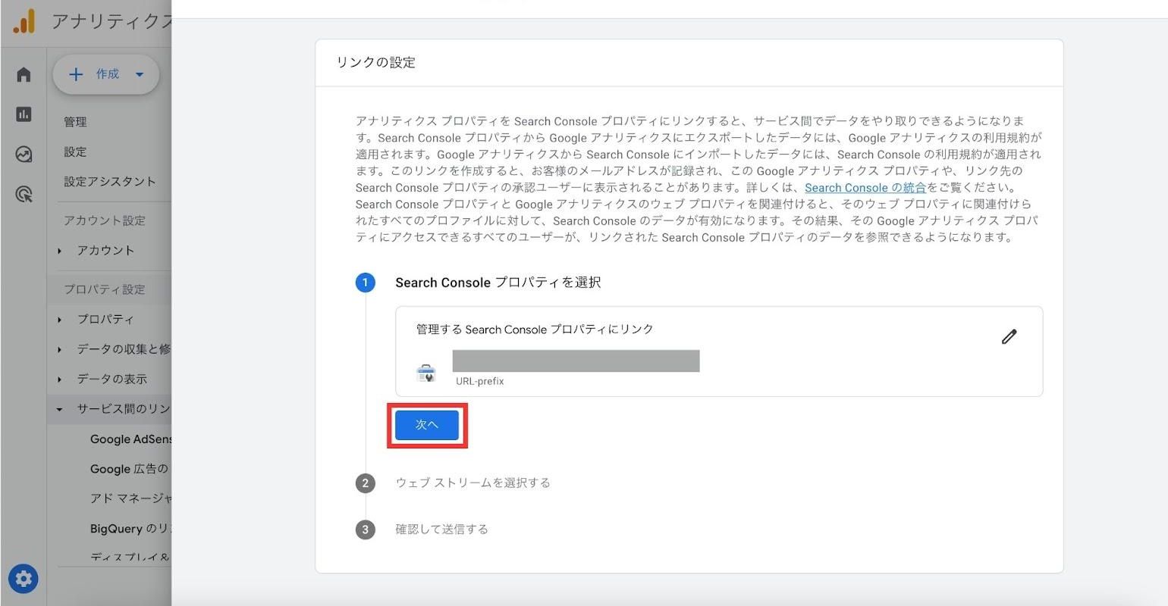Open the Home icon in sidebar
The image size is (1168, 606).
pyautogui.click(x=24, y=74)
